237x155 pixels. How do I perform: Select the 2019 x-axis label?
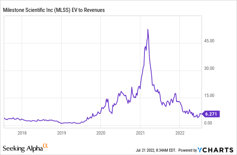coord(62,133)
